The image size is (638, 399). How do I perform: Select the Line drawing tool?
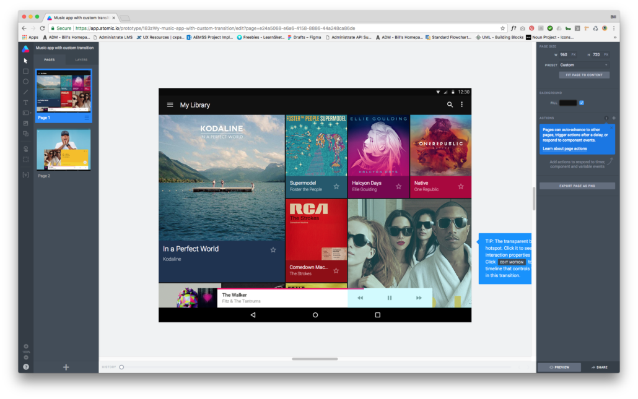(25, 92)
